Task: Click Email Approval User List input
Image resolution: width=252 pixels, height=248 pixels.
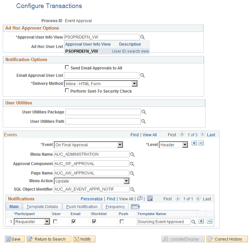Action: pos(102,76)
